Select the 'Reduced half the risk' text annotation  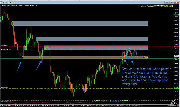(146, 76)
